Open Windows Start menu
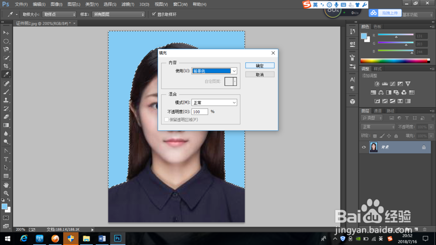 tap(7, 238)
